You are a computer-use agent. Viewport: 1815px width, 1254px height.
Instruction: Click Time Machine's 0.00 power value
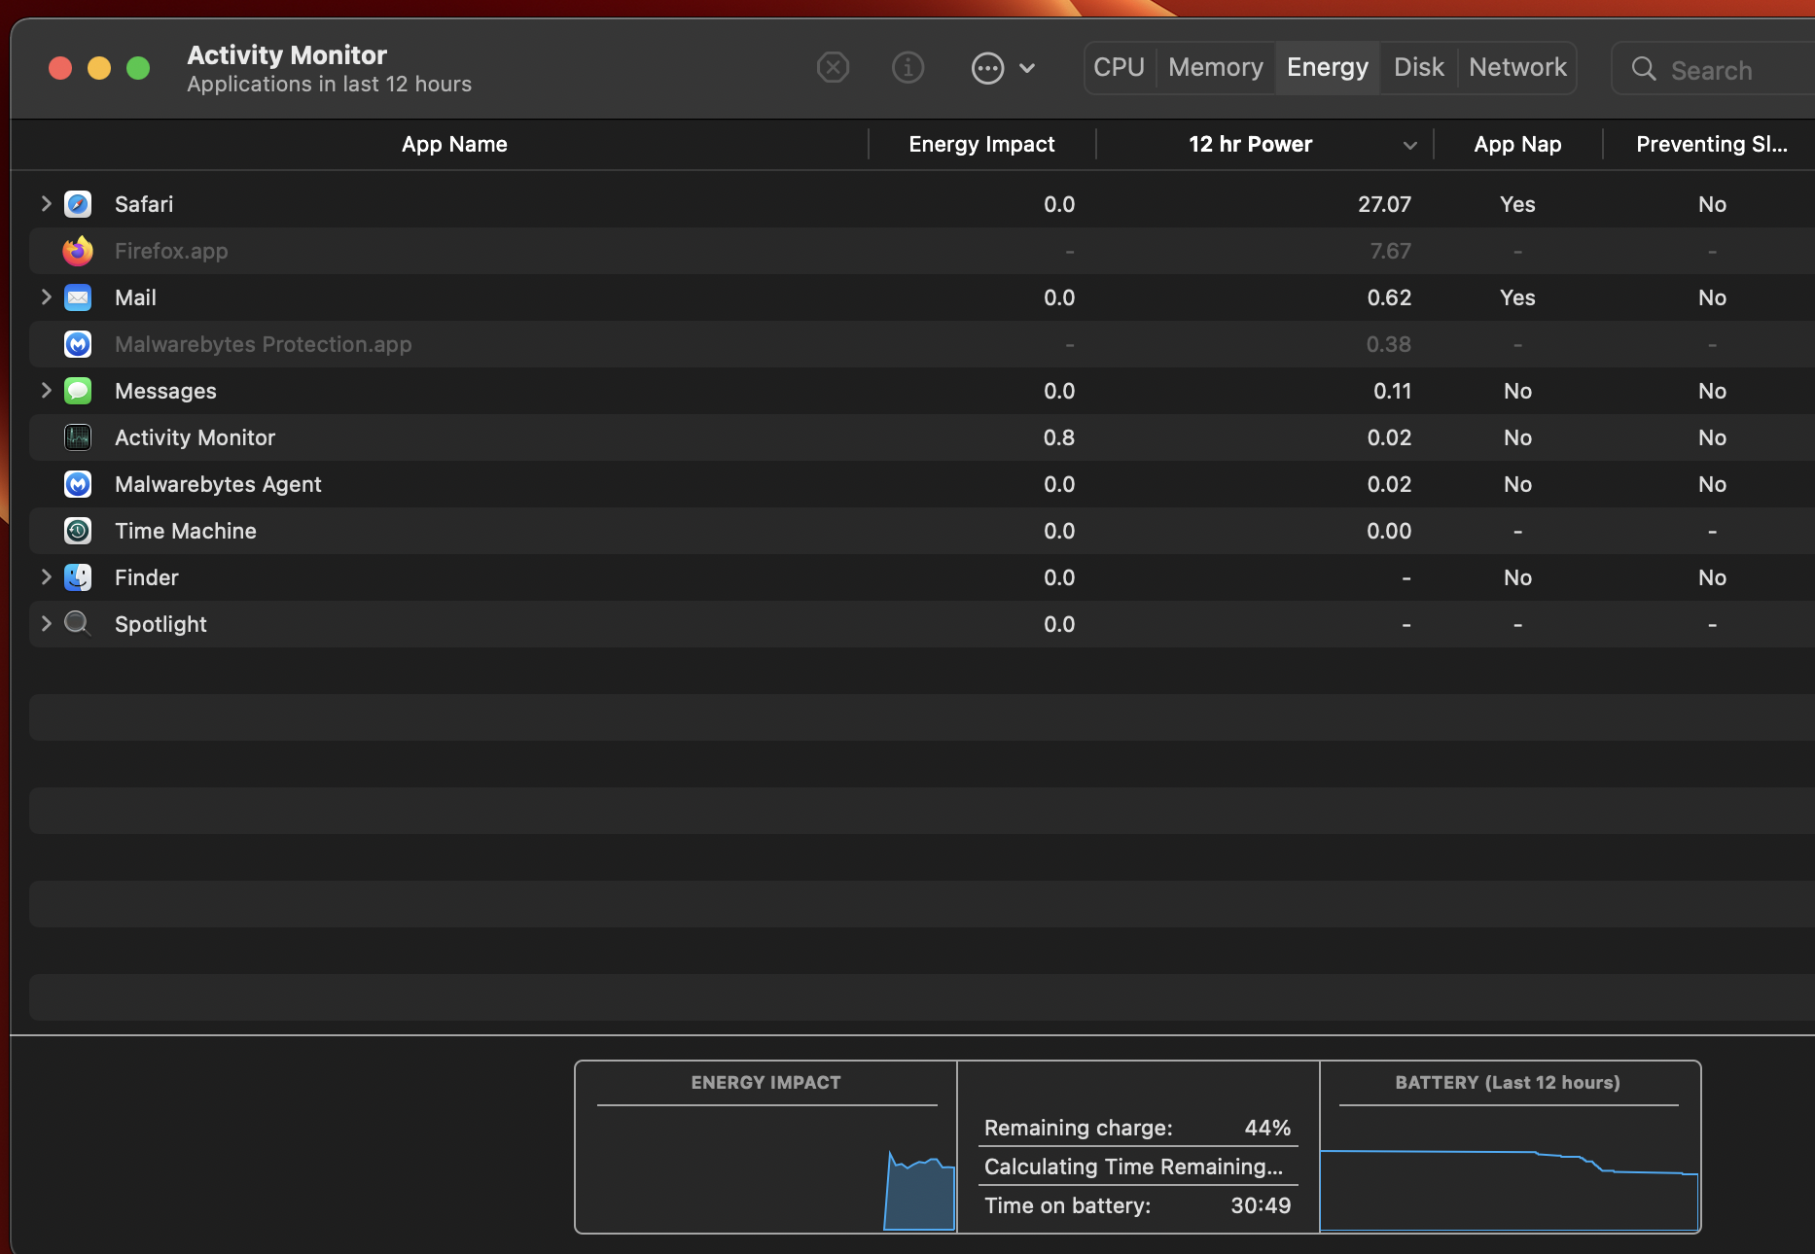tap(1389, 531)
